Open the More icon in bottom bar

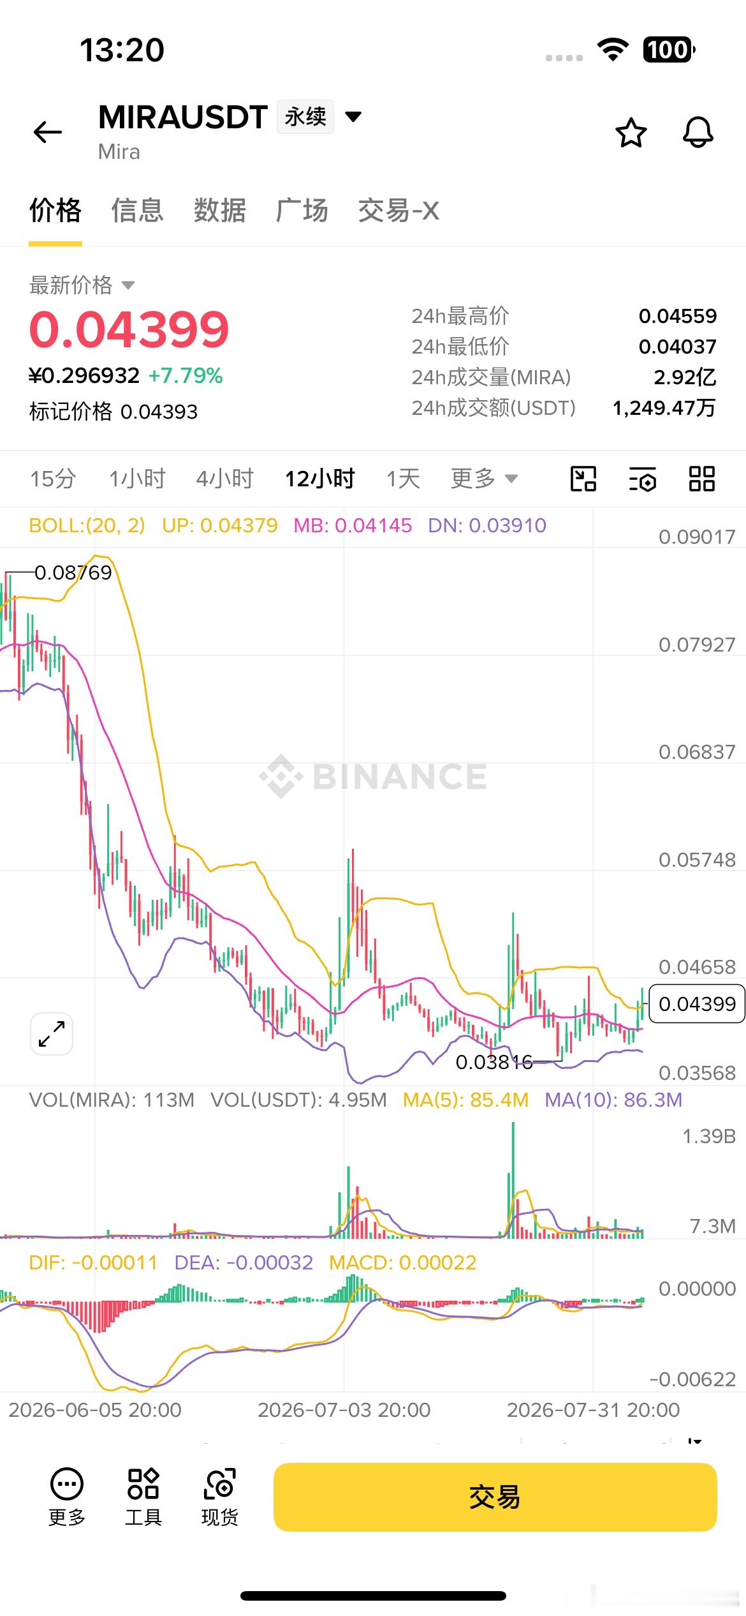67,1497
